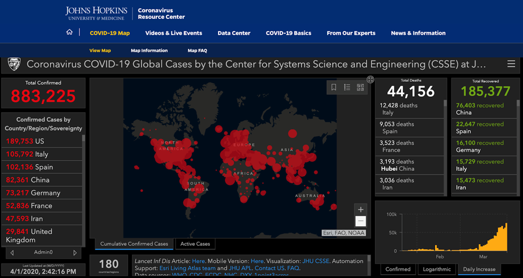This screenshot has width=523, height=278.
Task: Select Spain with 102,136 confirmed cases
Action: [42, 167]
